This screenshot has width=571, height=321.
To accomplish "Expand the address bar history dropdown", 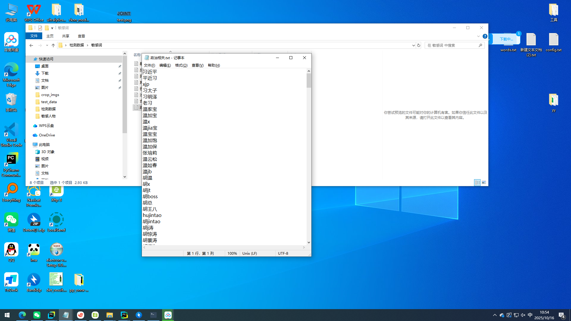I will 413,45.
